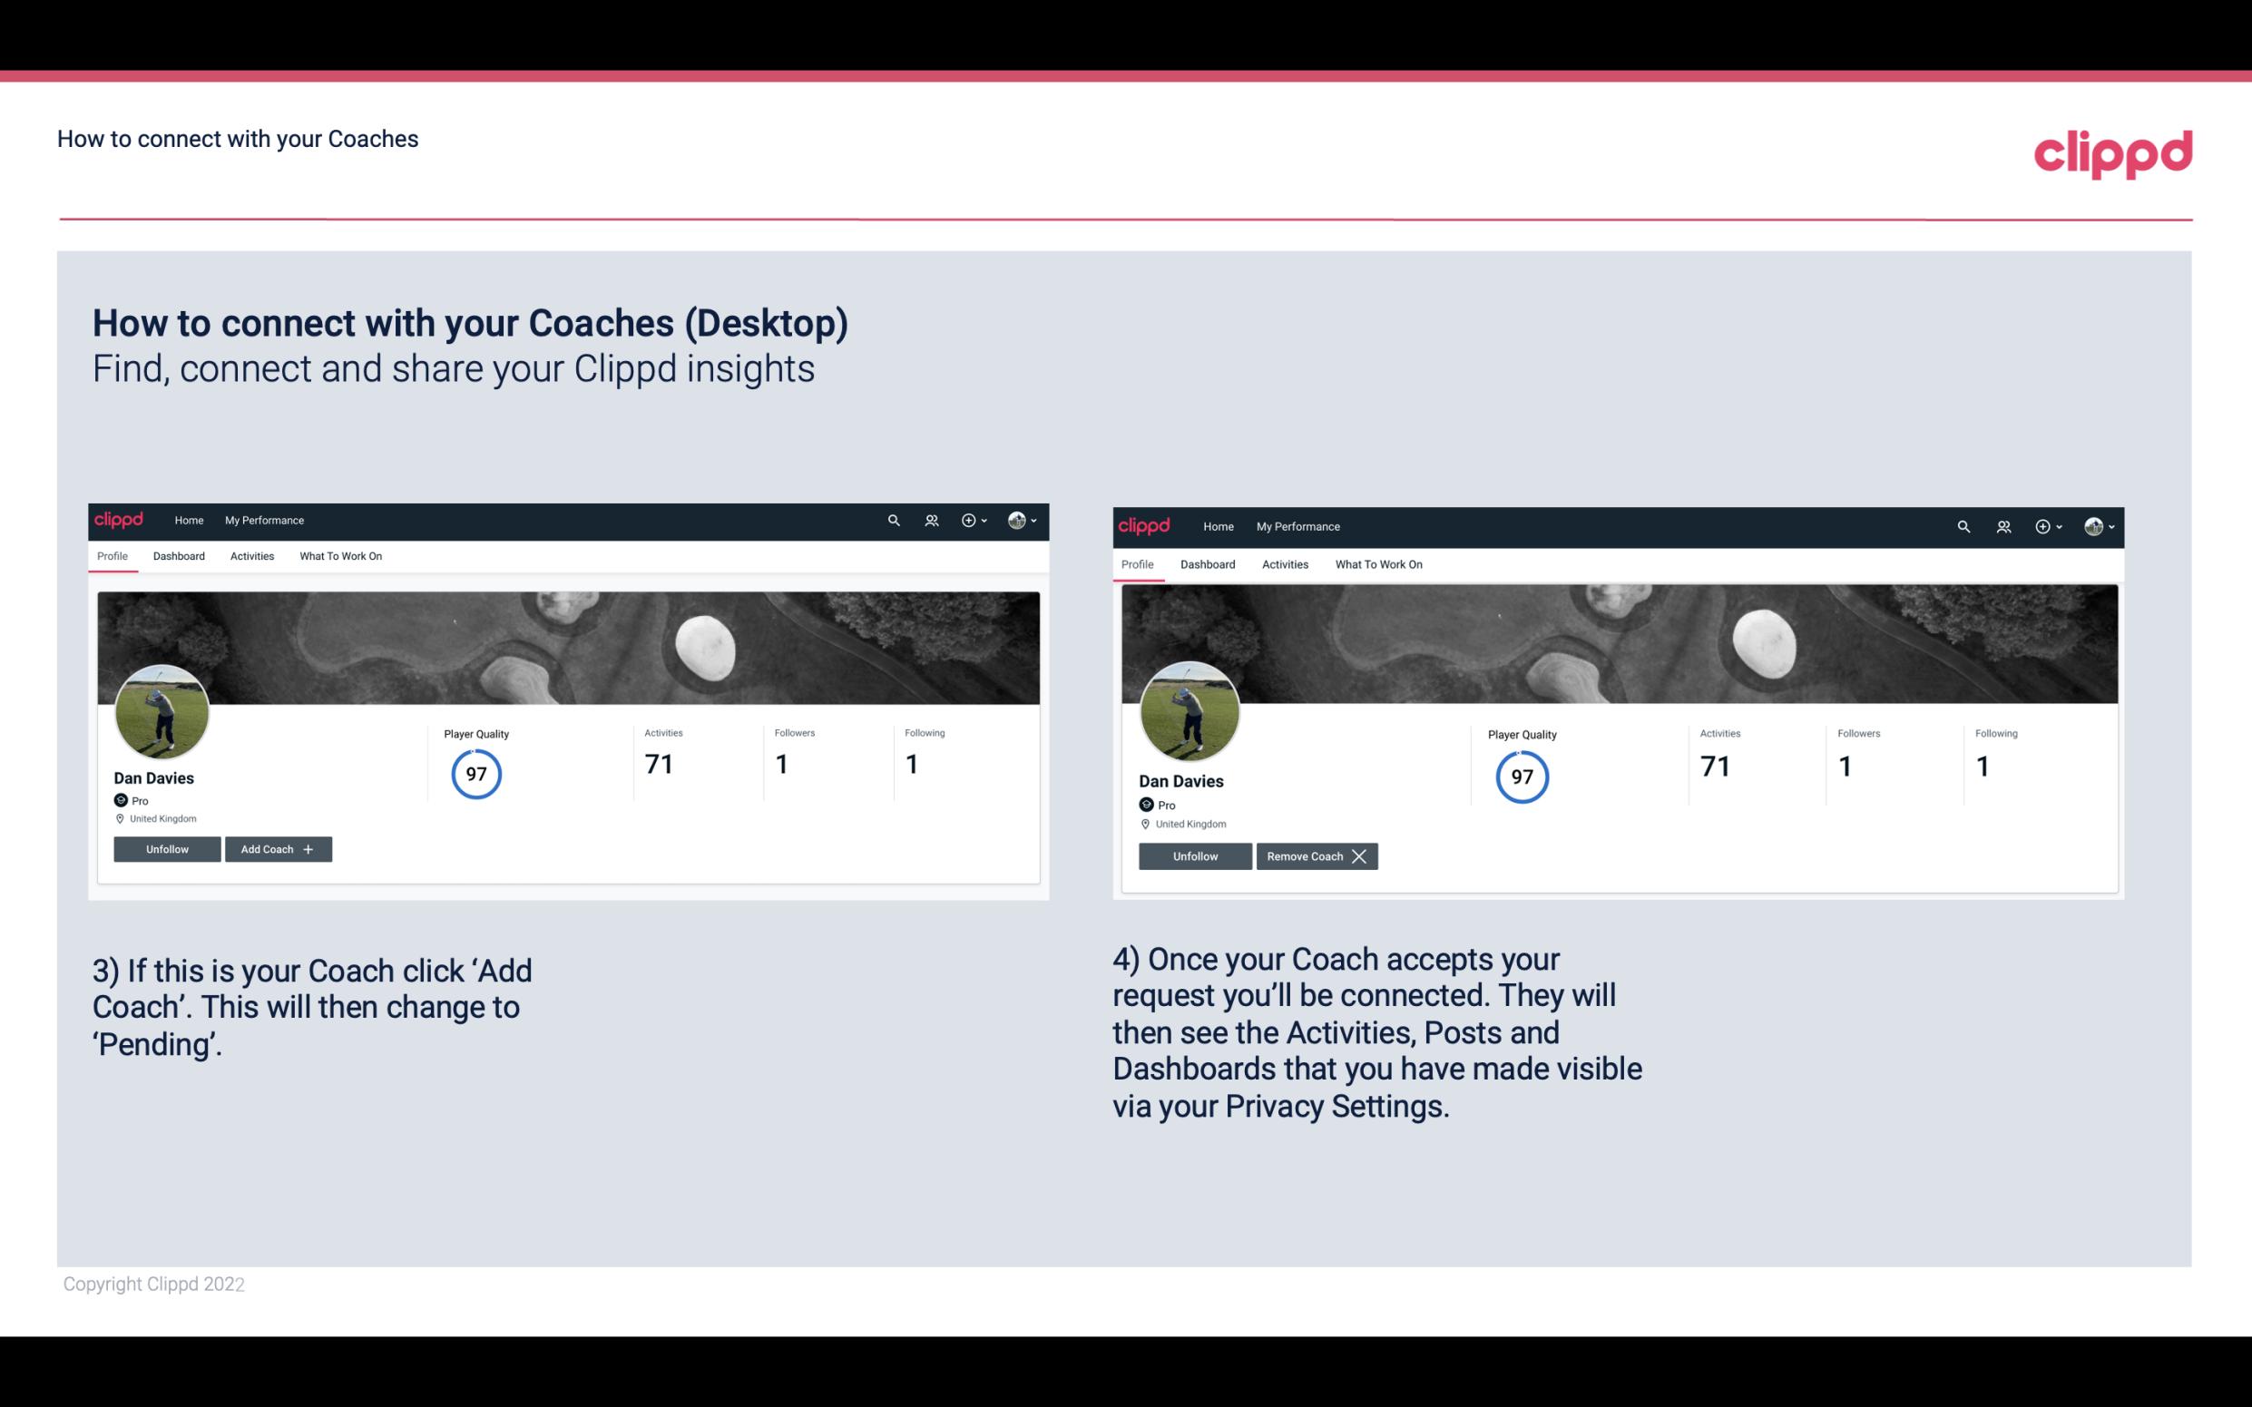The width and height of the screenshot is (2252, 1407).
Task: Click 'Unfollow' button on left panel
Action: pos(167,848)
